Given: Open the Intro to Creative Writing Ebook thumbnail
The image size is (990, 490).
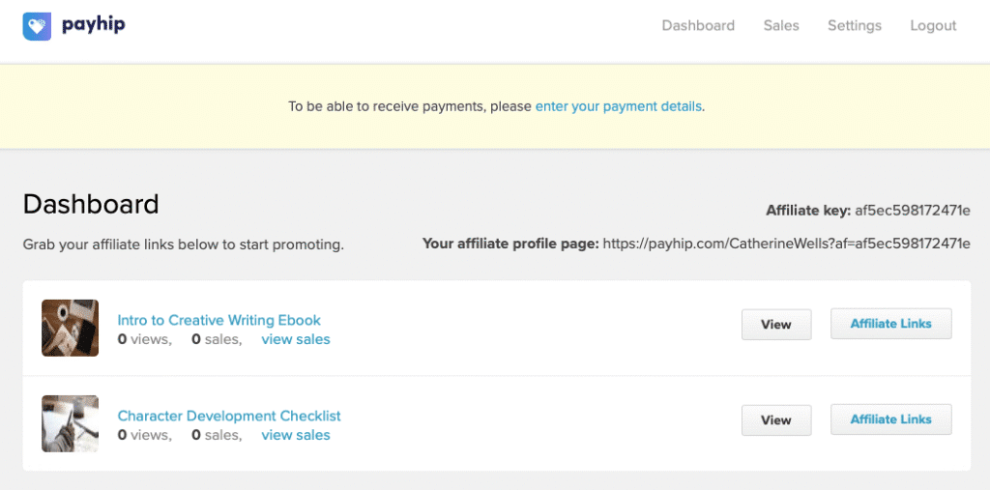Looking at the screenshot, I should [x=71, y=328].
